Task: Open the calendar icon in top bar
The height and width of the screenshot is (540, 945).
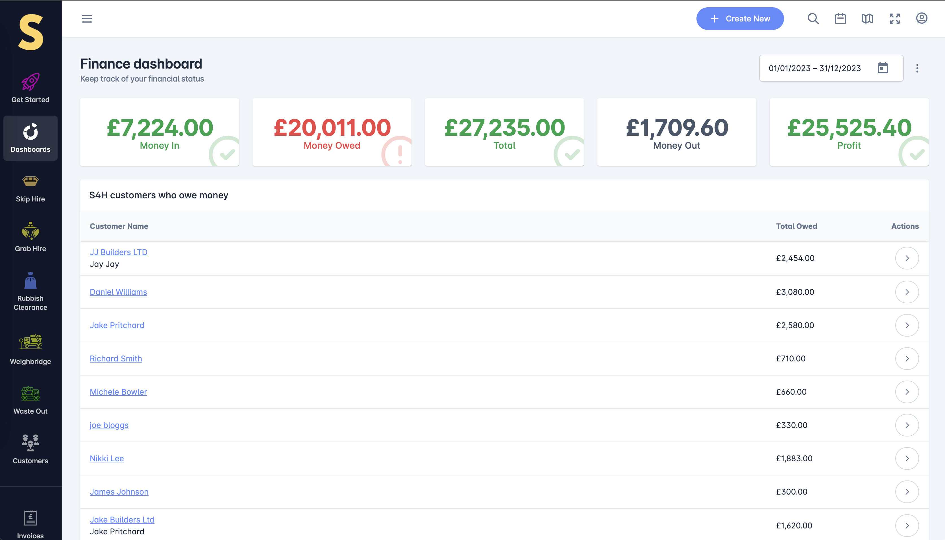Action: 840,19
